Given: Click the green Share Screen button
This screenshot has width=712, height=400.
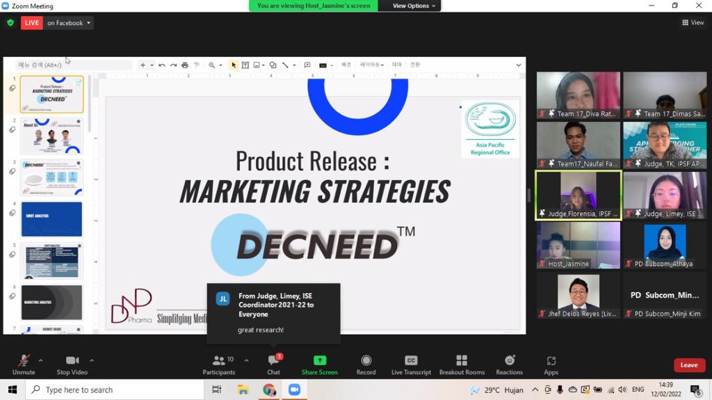Looking at the screenshot, I should pos(320,365).
